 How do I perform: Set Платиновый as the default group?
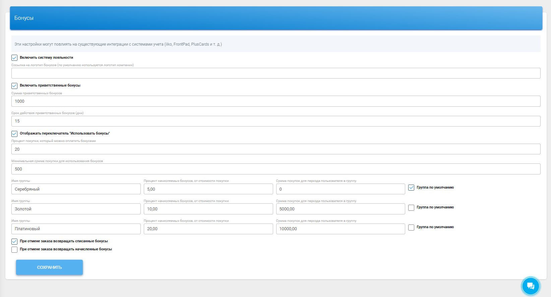411,228
